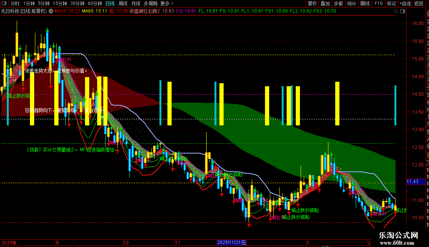Click the FL: 10.81 indicator value

tap(208, 11)
